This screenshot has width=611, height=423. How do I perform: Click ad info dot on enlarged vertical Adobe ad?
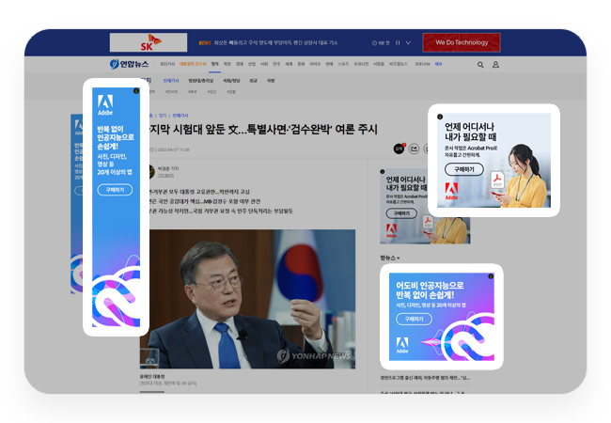(136, 91)
